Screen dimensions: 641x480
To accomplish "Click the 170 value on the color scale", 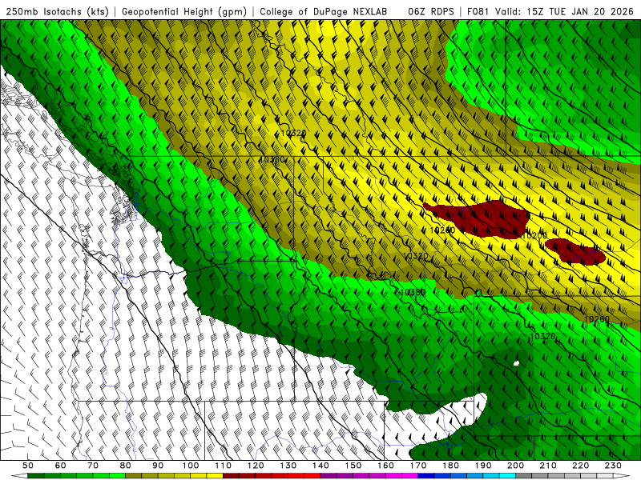I will [x=417, y=466].
